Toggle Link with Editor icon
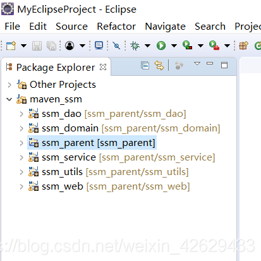261x261 pixels. pyautogui.click(x=159, y=65)
